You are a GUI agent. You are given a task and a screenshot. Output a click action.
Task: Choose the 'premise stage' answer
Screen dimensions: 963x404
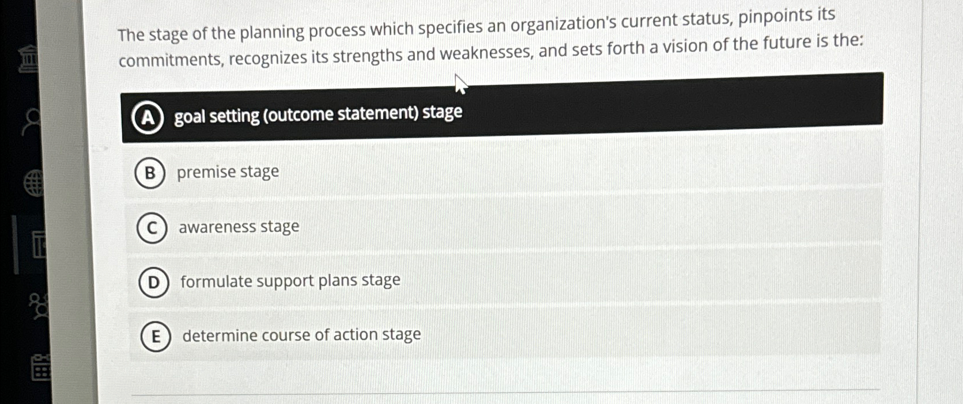pyautogui.click(x=229, y=171)
